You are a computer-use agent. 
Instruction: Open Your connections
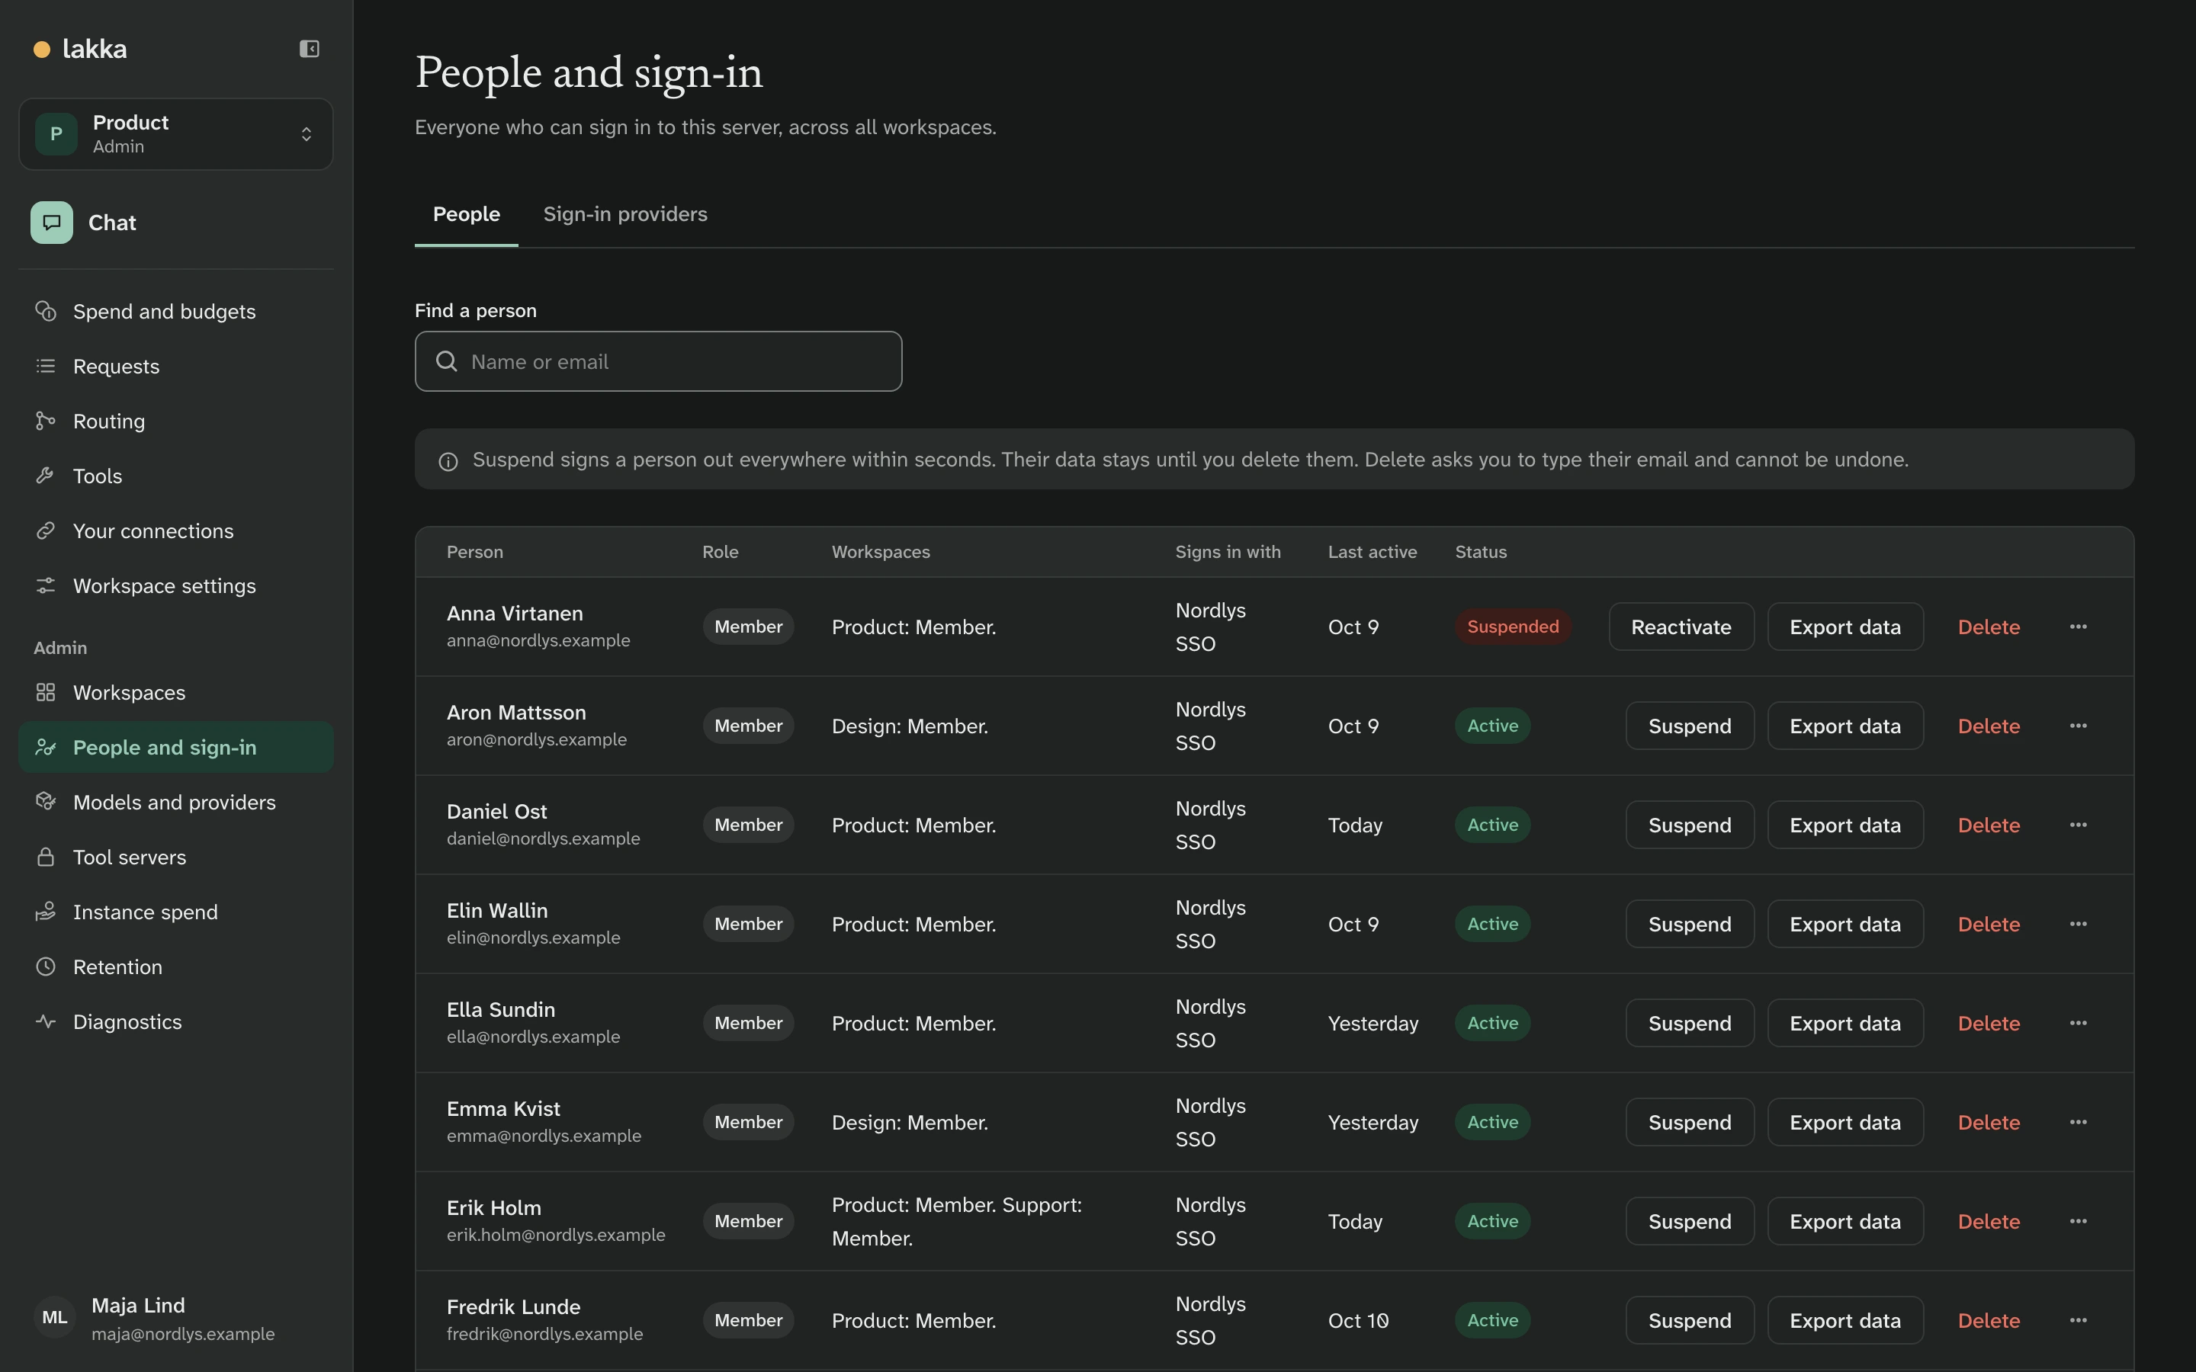pyautogui.click(x=176, y=531)
